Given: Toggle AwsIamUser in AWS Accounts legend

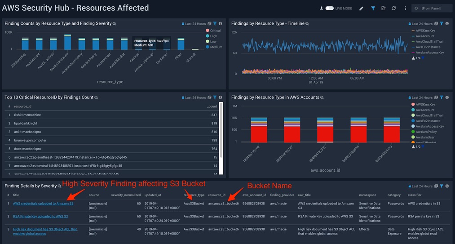Looking at the screenshot, I should click(x=423, y=138).
